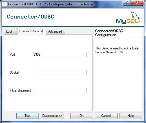The width and height of the screenshot is (146, 123).
Task: Click into the Port field showing 3306
Action: (x=59, y=54)
